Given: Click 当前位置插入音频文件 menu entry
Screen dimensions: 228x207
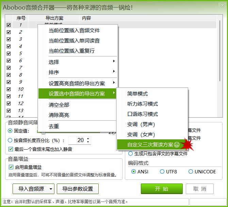Looking at the screenshot, I should point(78,31).
